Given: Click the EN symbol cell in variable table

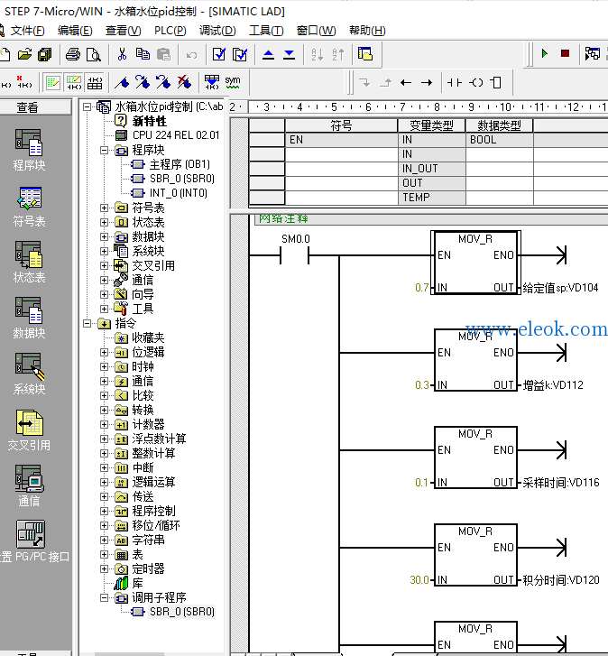Looking at the screenshot, I should [x=341, y=140].
